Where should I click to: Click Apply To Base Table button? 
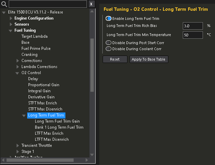point(149,59)
